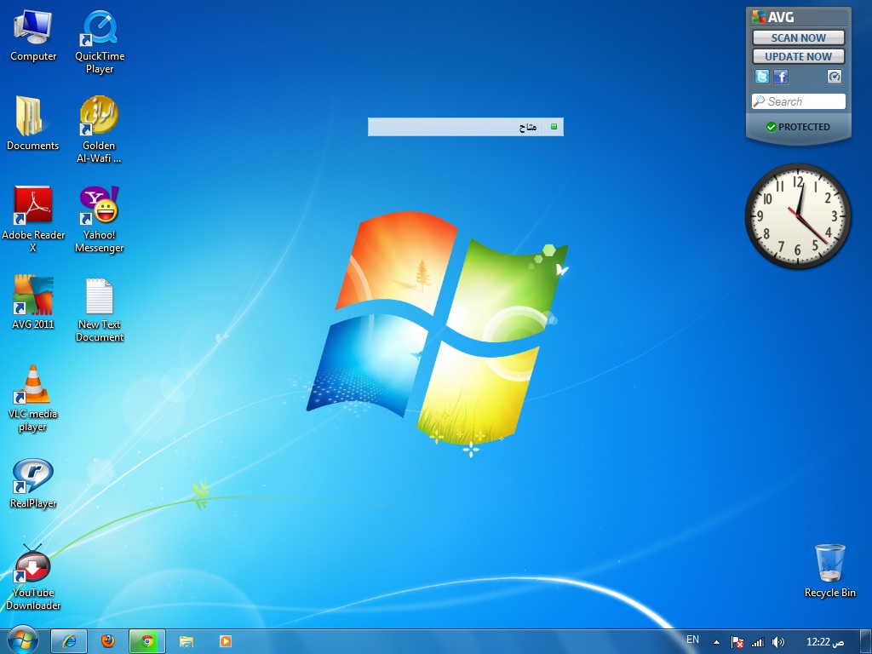The height and width of the screenshot is (654, 872).
Task: Launch Firefox from the taskbar
Action: (x=108, y=641)
